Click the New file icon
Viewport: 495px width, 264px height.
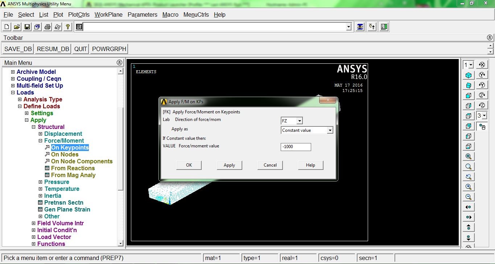click(x=6, y=26)
